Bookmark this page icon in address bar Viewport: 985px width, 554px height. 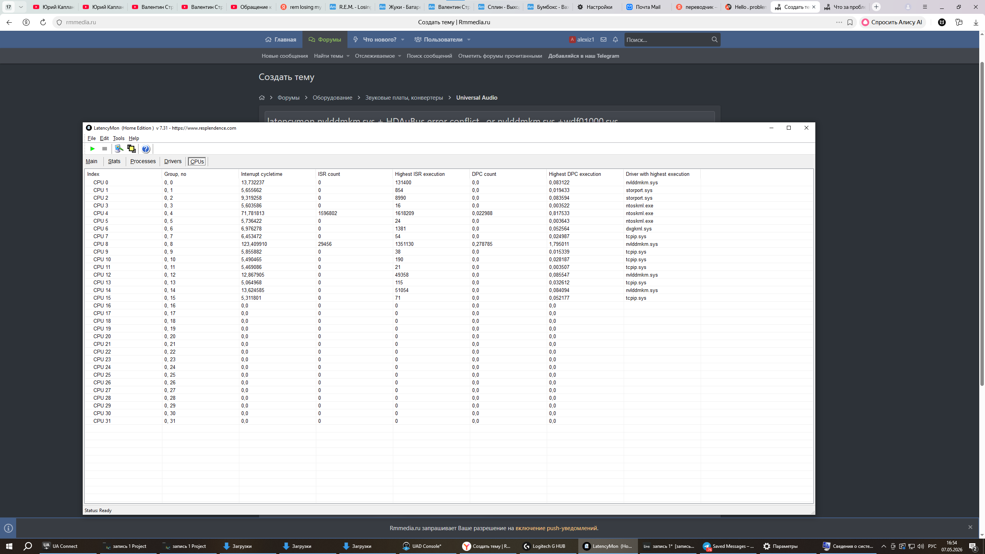click(850, 22)
